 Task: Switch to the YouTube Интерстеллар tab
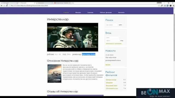[62, 3]
